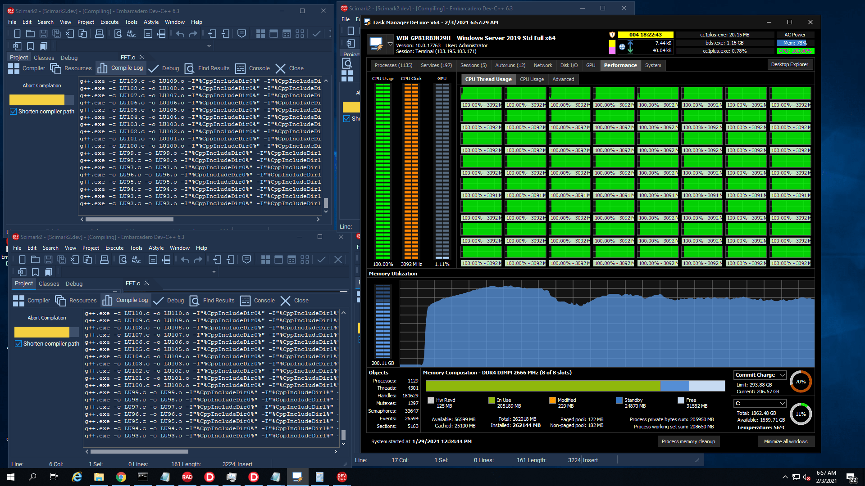Click Process memory cleanup button
This screenshot has height=486, width=865.
click(687, 441)
